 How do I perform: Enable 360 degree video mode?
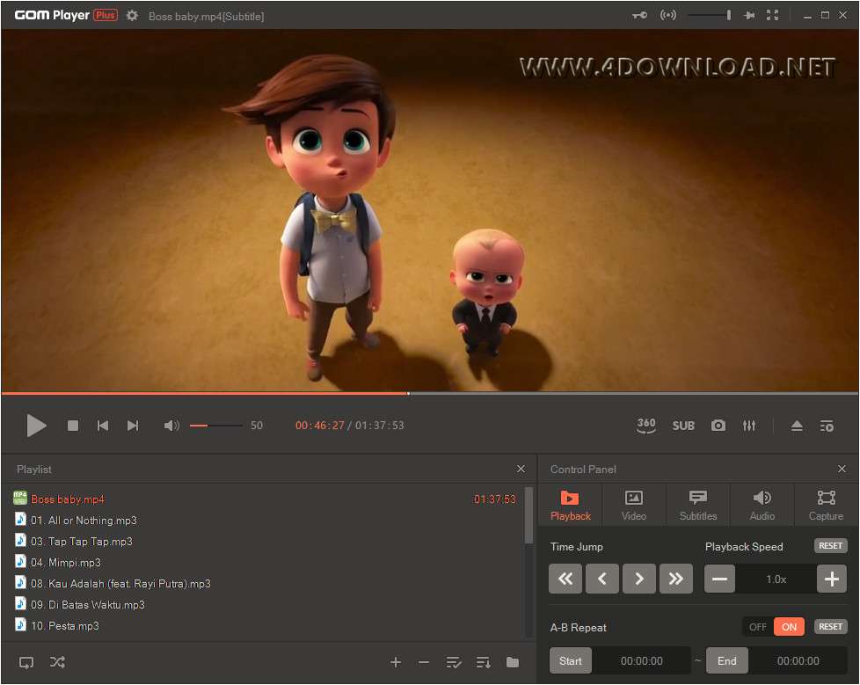point(646,426)
